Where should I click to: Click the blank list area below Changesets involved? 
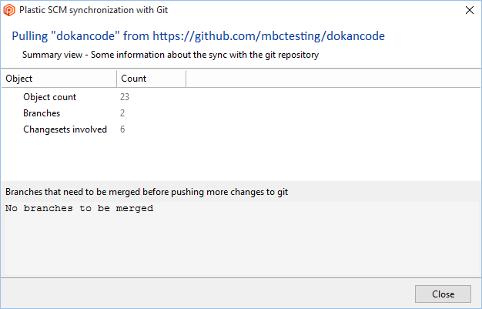tap(241, 159)
